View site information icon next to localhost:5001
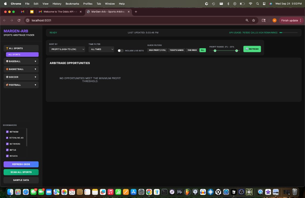305x198 pixels. (x=28, y=20)
